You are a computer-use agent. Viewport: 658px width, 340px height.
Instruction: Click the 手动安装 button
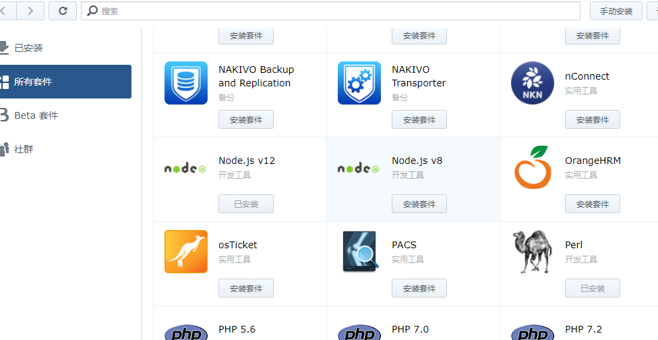click(x=616, y=11)
